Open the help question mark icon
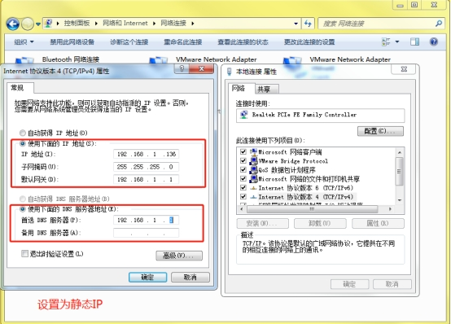451x324 pixels. pos(434,42)
